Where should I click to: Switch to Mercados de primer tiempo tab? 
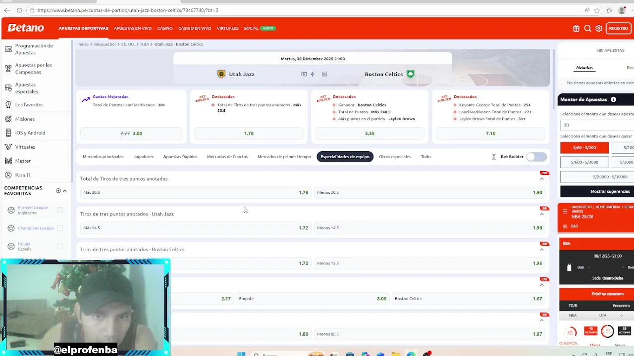(x=284, y=157)
